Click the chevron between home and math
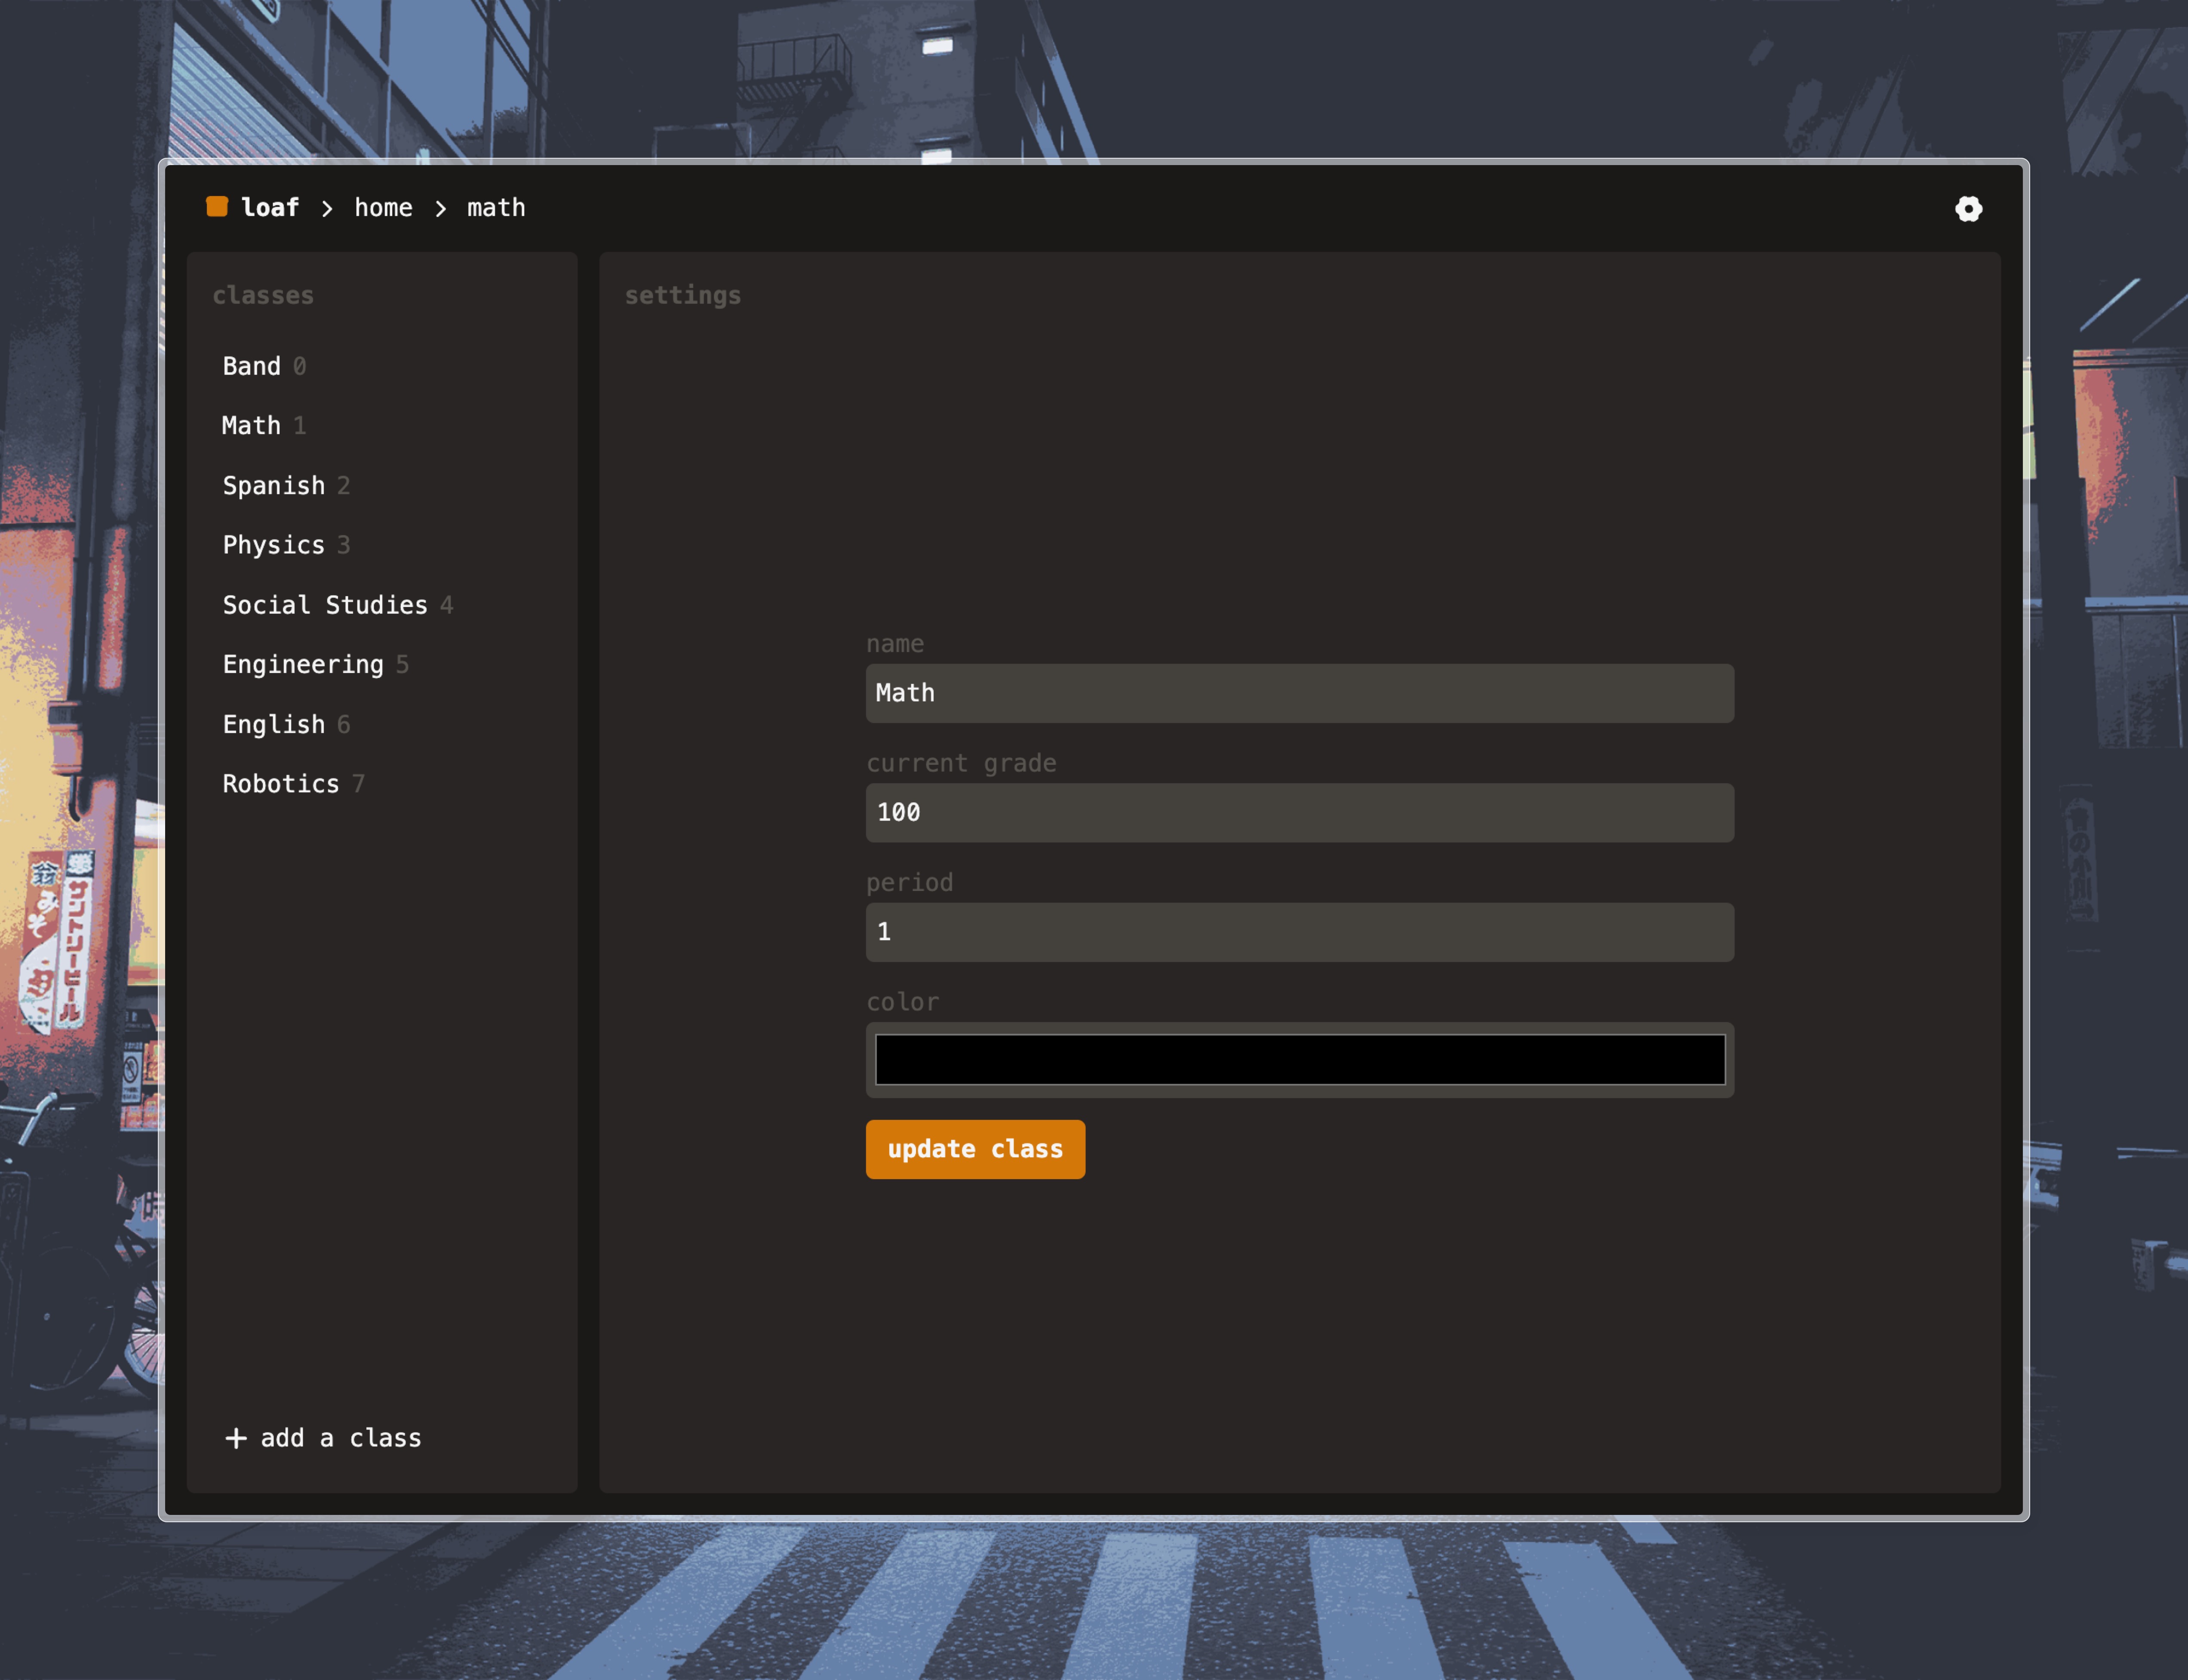Viewport: 2188px width, 1680px height. point(440,208)
